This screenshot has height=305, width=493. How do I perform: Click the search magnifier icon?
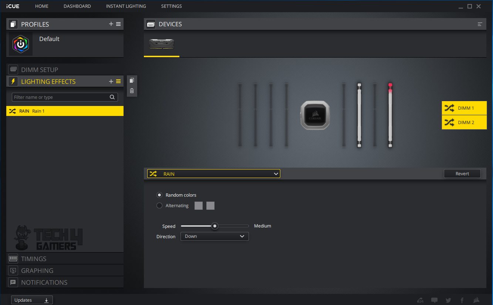coord(112,97)
